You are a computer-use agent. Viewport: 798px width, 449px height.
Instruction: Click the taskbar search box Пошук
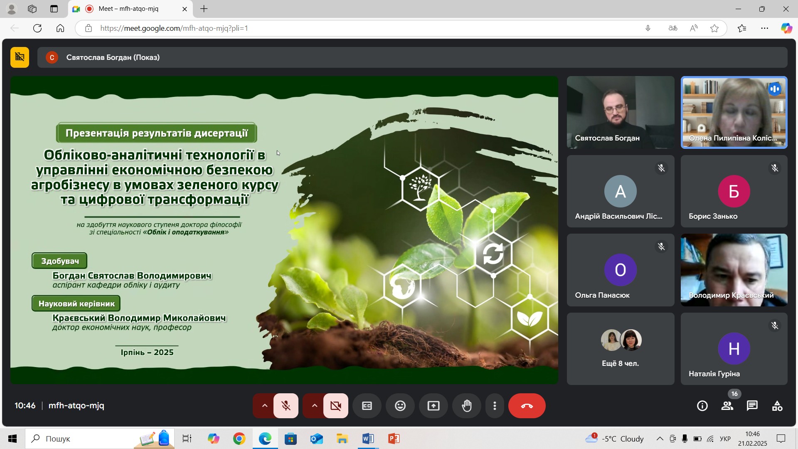click(x=100, y=439)
